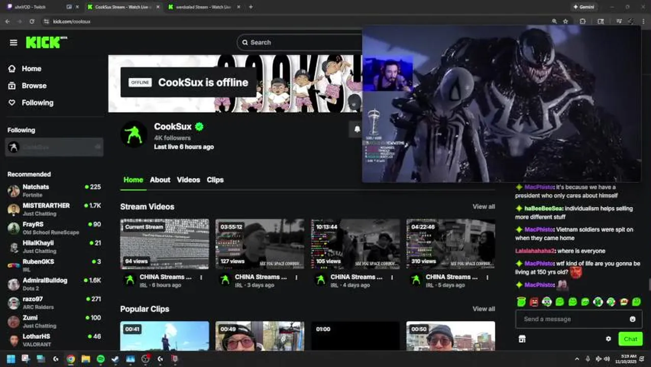Open a new browser tab
Screen dimensions: 651x367
[251, 7]
